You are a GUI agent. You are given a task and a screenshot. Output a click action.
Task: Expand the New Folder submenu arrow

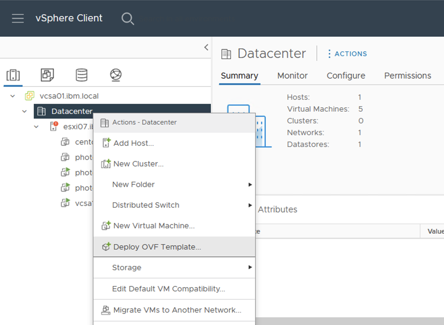click(250, 185)
